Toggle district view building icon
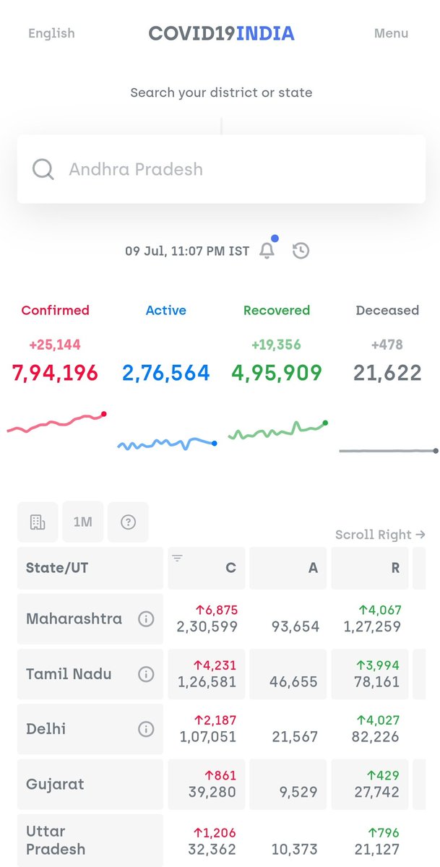Image resolution: width=440 pixels, height=867 pixels. tap(38, 522)
